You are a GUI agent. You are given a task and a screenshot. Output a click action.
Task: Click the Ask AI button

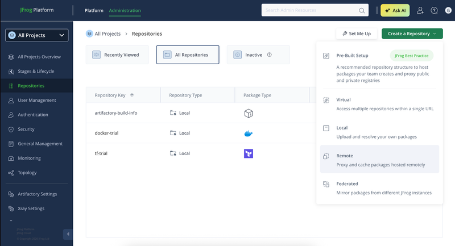tap(394, 11)
